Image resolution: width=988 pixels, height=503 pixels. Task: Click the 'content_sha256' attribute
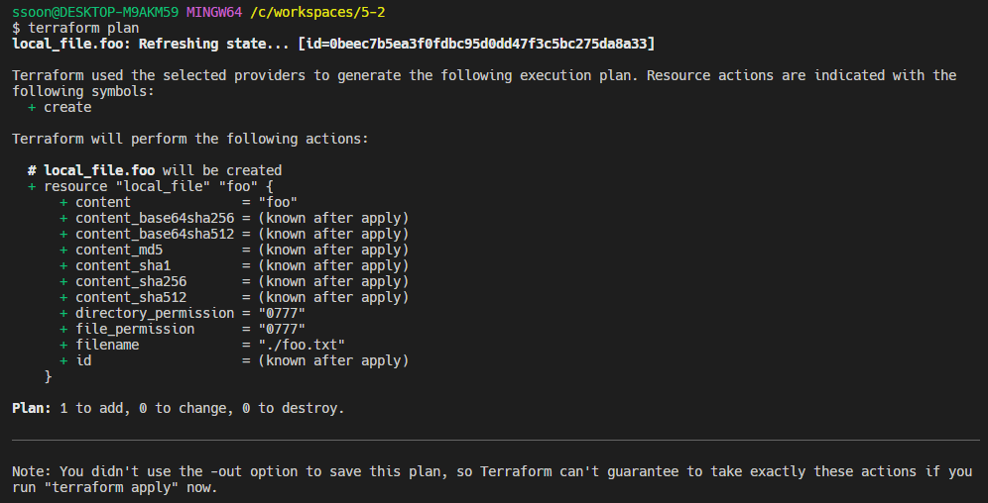131,281
